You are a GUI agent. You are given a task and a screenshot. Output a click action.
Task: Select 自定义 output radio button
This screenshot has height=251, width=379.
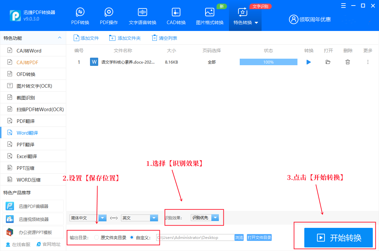point(131,237)
